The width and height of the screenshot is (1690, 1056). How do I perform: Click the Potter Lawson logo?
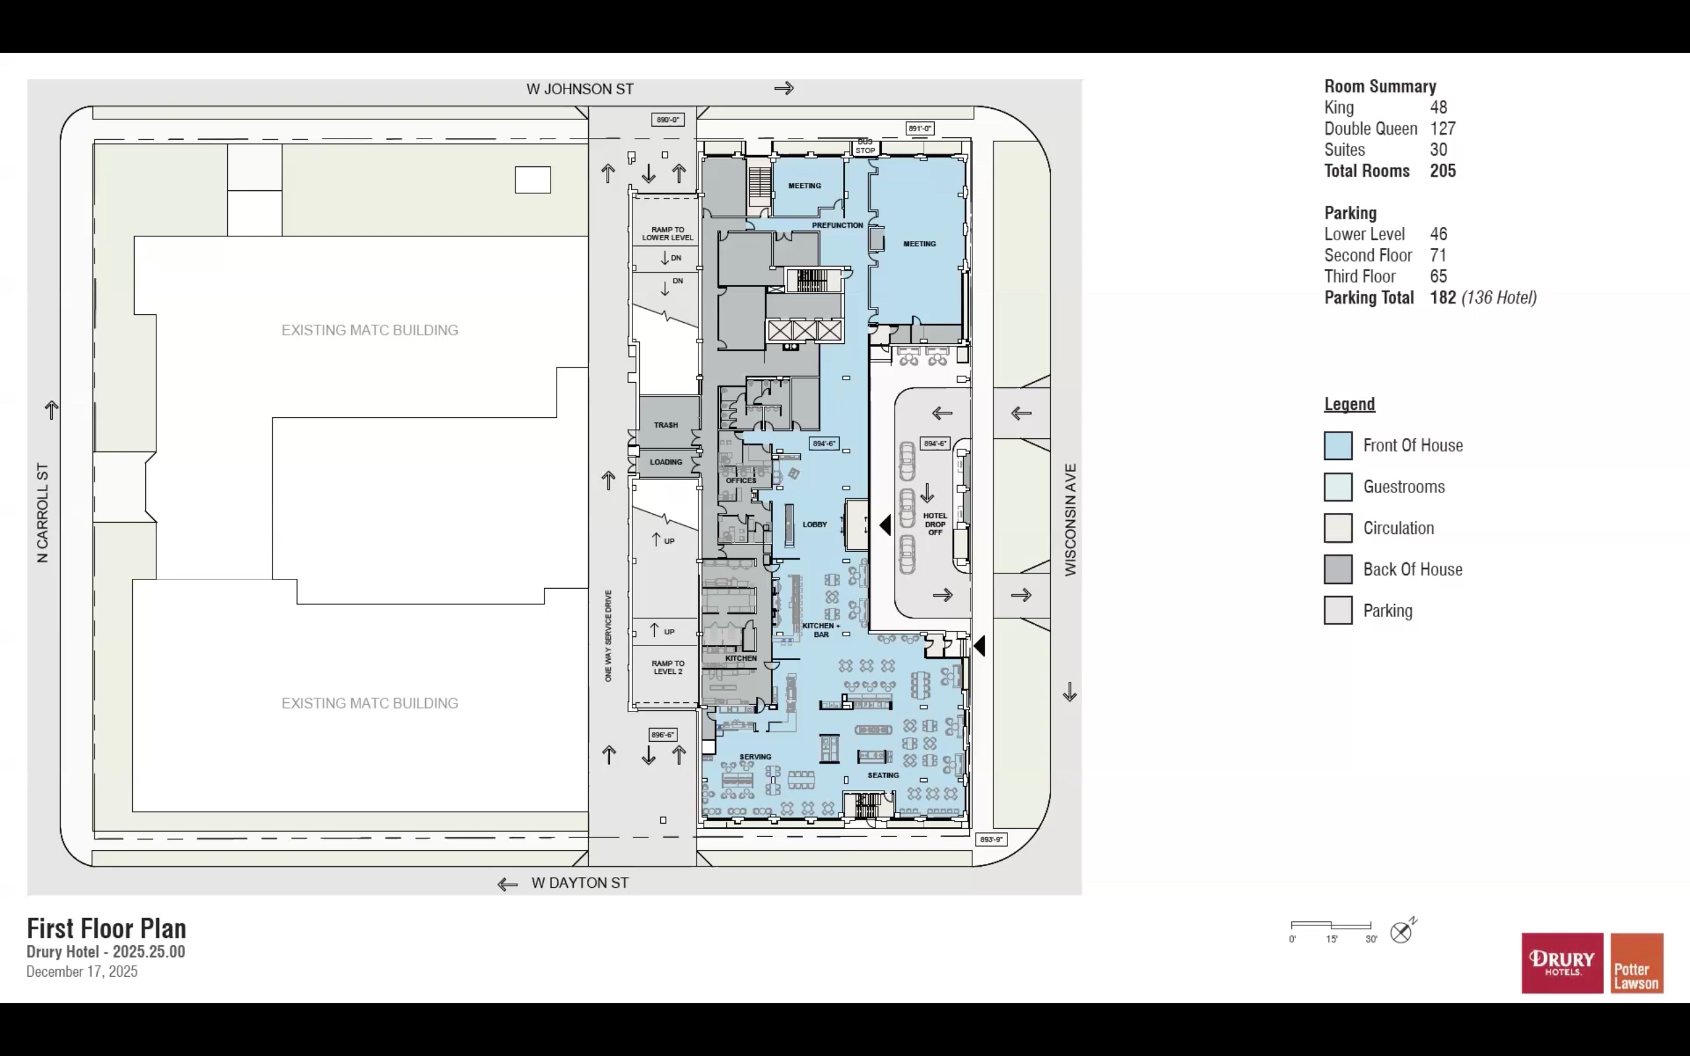(1637, 962)
